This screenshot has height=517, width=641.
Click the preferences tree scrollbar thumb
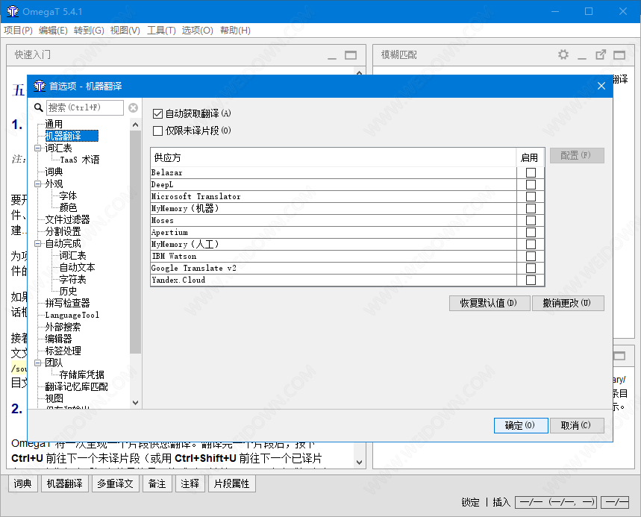click(x=135, y=242)
